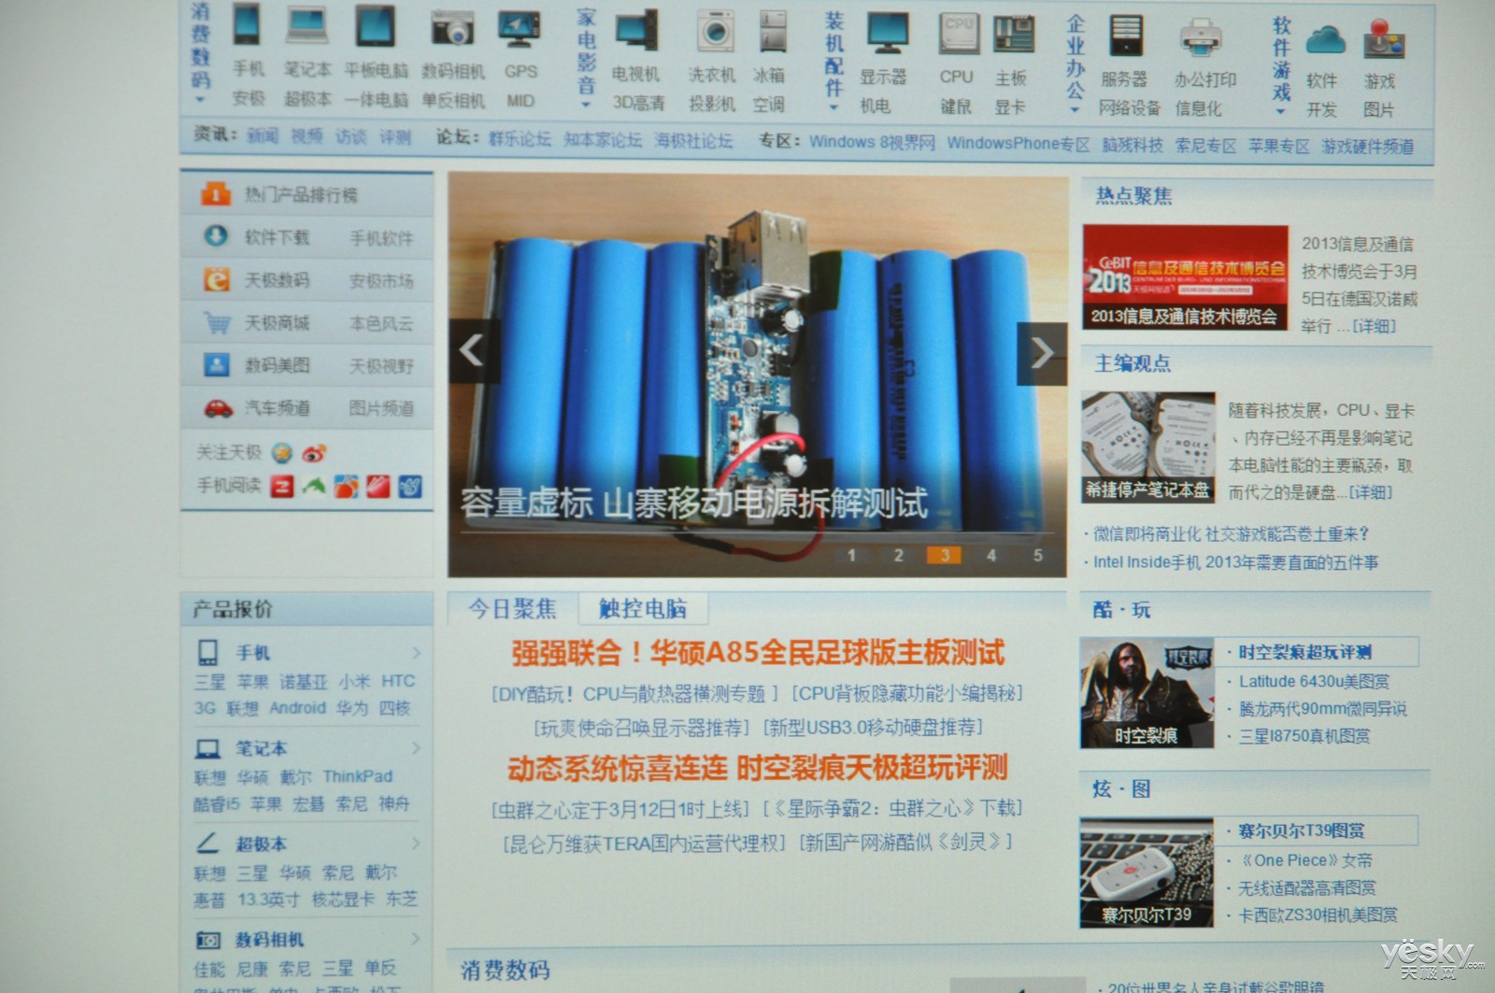Screen dimensions: 1495x993
Task: Open the 平板电脑 tablet category icon
Action: (376, 25)
